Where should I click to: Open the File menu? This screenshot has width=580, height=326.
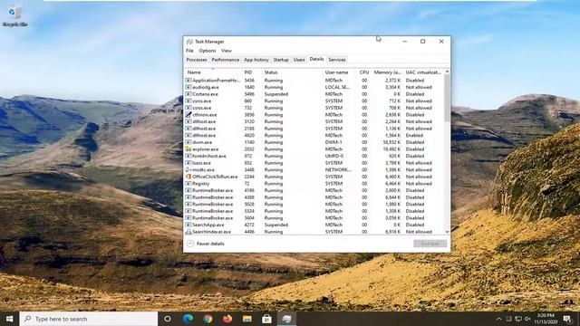pyautogui.click(x=189, y=51)
